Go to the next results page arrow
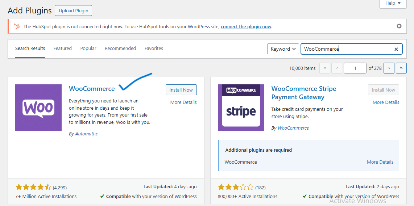 click(x=389, y=68)
